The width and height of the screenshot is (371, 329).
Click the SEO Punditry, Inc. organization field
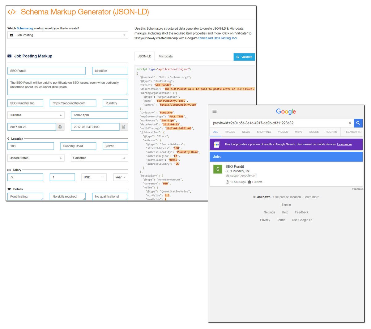click(25, 103)
